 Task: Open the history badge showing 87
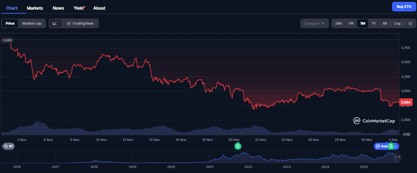tap(9, 146)
